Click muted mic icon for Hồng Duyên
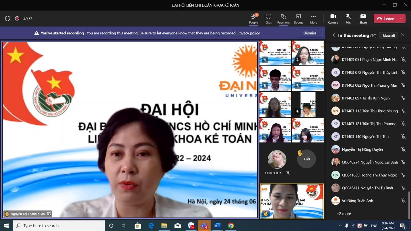The width and height of the screenshot is (411, 231). tap(403, 149)
